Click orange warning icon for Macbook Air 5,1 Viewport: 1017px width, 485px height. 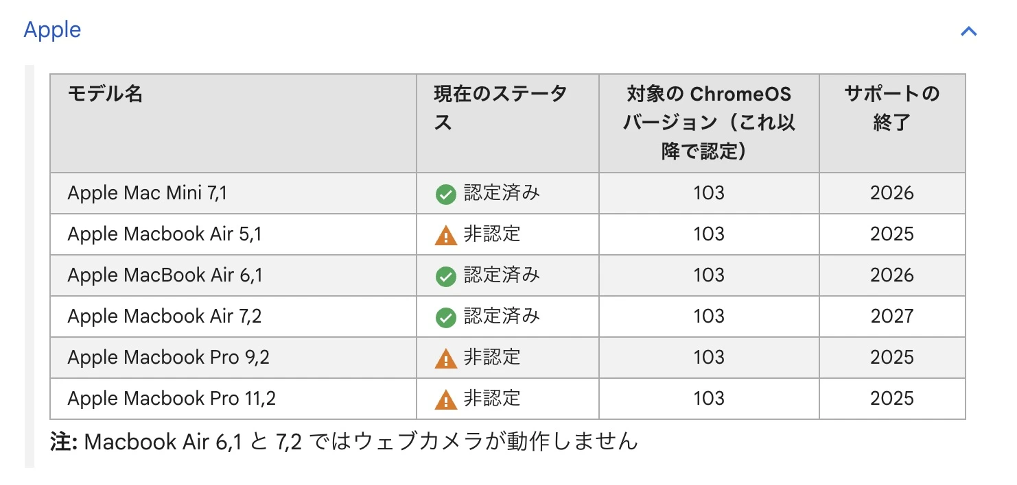coord(445,235)
